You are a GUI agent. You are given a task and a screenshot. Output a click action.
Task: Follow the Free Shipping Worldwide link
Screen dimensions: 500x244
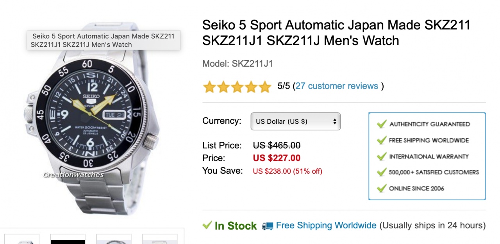click(x=326, y=225)
